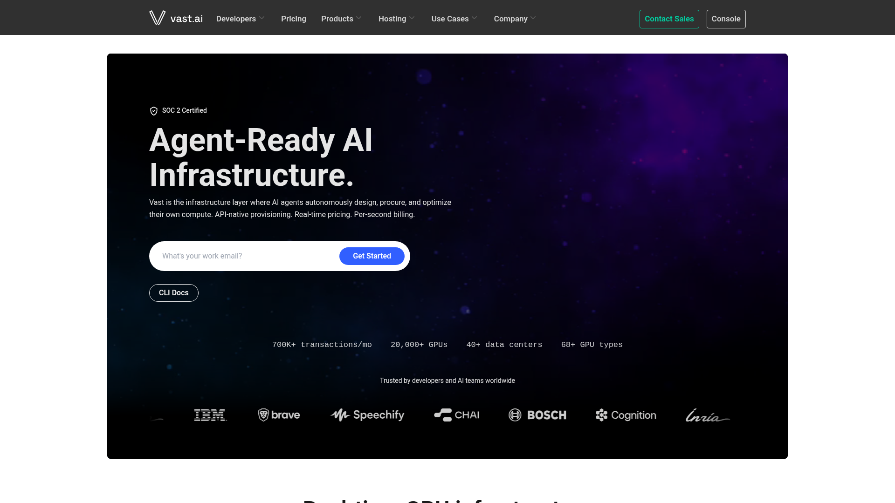Select the BOSCH logo

[537, 415]
